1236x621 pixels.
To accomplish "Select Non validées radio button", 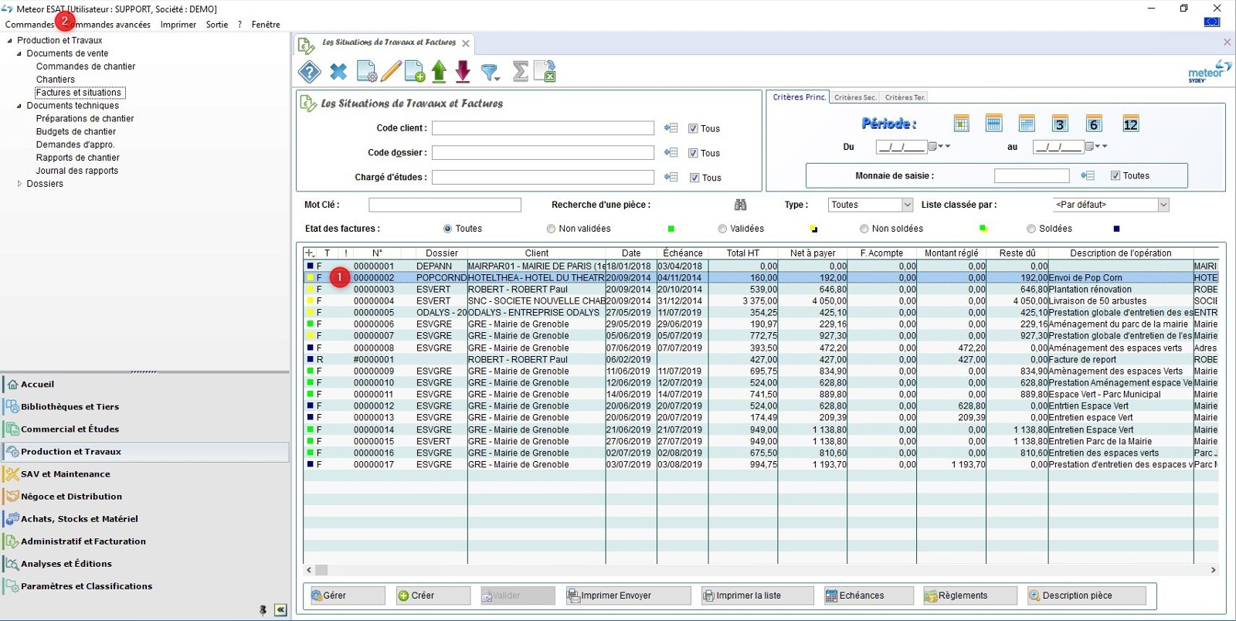I will tap(551, 229).
